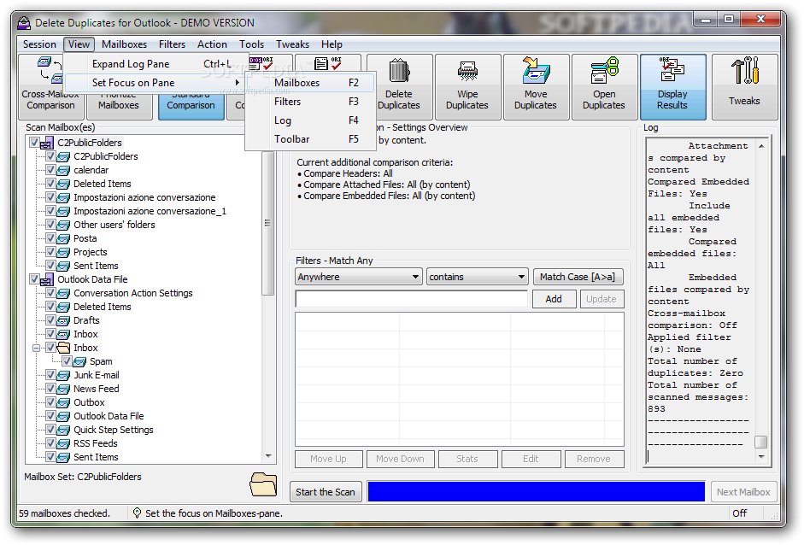804x545 pixels.
Task: Click the C2PublicFolders root mailbox icon
Action: [47, 143]
